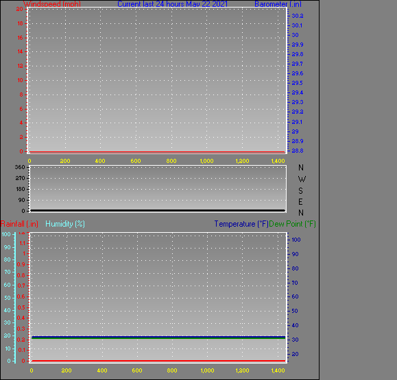Screen dimensions: 397x380
Task: Select the Rainfall (.in) legend label
Action: pyautogui.click(x=19, y=224)
